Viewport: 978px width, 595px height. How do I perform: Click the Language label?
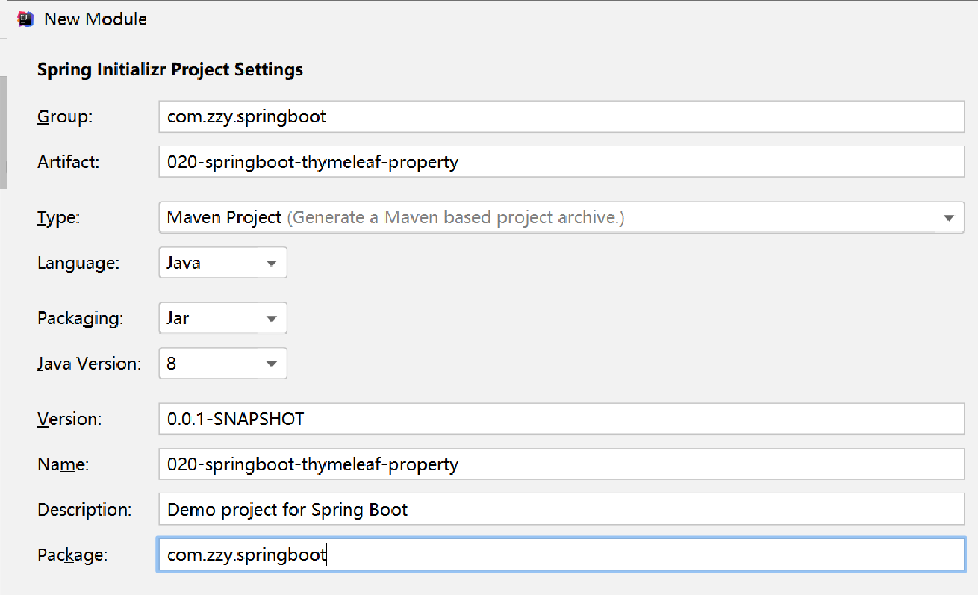click(78, 264)
